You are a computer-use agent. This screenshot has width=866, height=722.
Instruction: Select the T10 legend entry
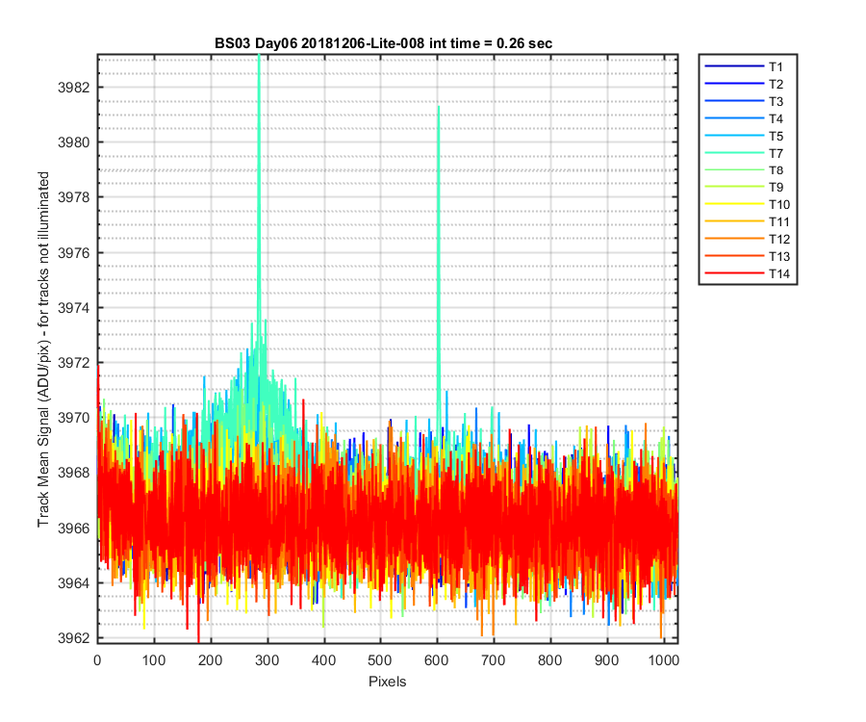click(748, 204)
